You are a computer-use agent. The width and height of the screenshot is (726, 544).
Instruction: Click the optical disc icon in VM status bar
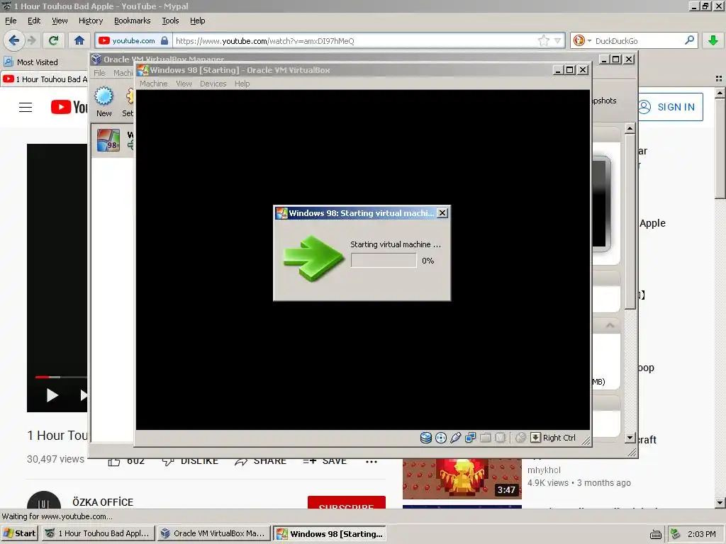coord(441,438)
